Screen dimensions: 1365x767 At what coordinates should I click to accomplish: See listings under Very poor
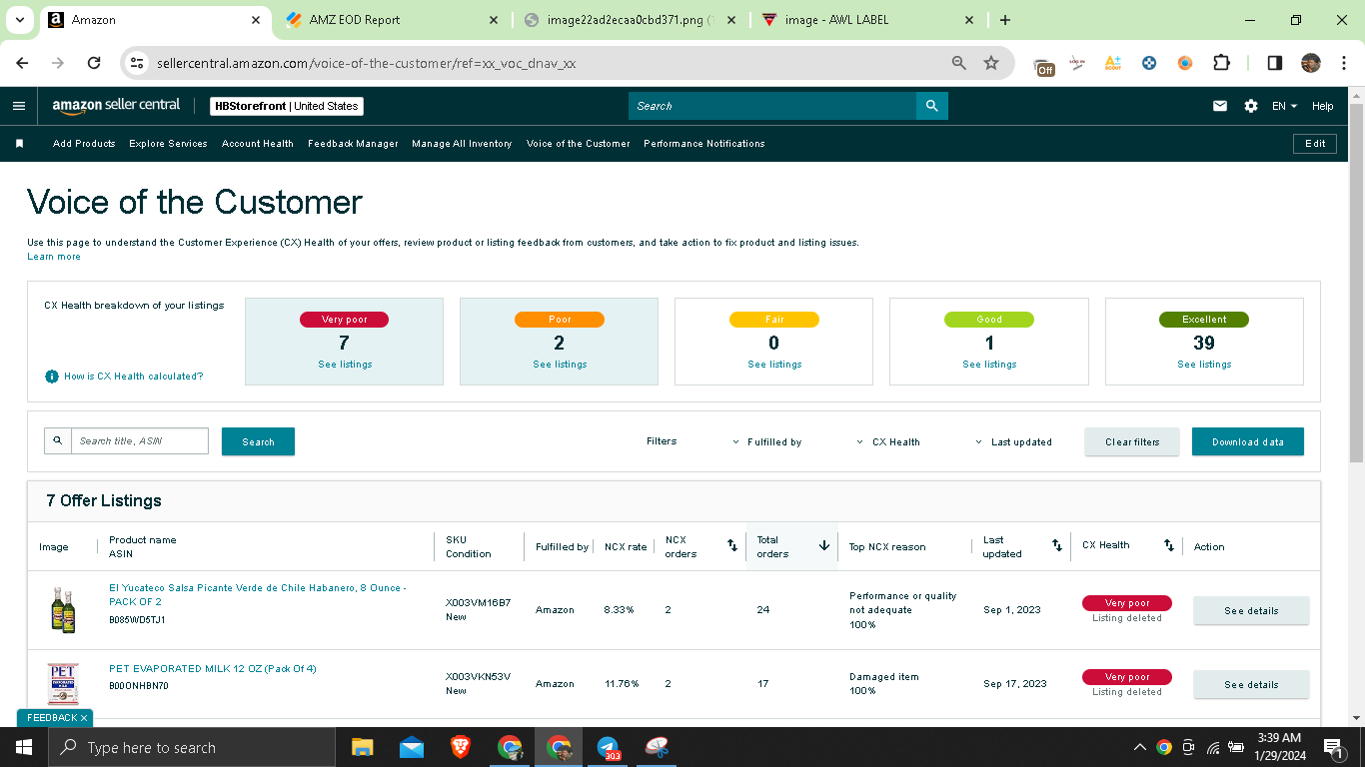click(x=345, y=365)
